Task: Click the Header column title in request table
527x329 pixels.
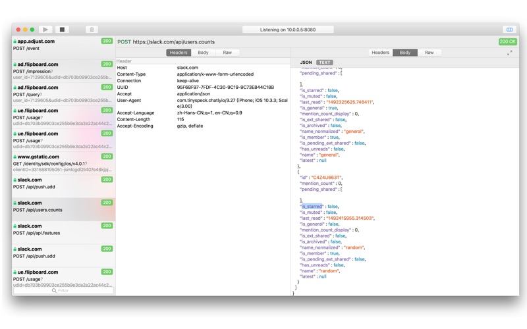Action: point(124,61)
